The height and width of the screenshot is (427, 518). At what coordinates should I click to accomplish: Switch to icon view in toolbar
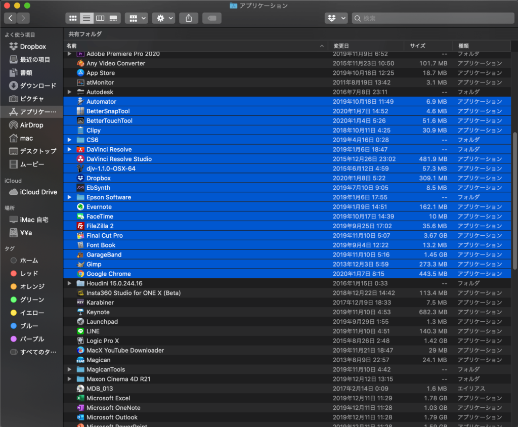[x=73, y=18]
